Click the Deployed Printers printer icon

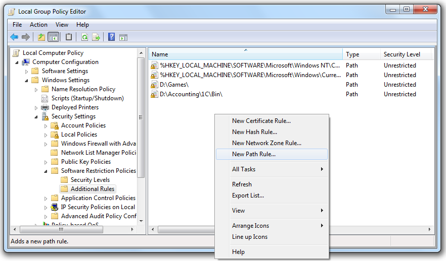(45, 107)
